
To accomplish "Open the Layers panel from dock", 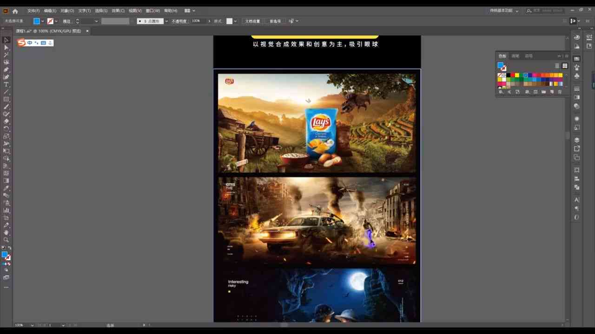I will coord(577,140).
